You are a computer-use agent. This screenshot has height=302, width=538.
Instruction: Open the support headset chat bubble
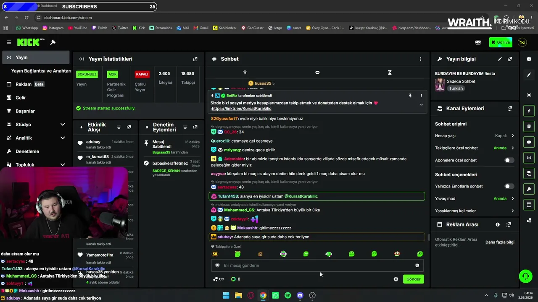(x=525, y=276)
